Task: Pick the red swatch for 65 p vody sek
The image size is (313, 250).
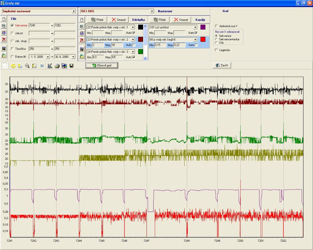Action: (203, 39)
